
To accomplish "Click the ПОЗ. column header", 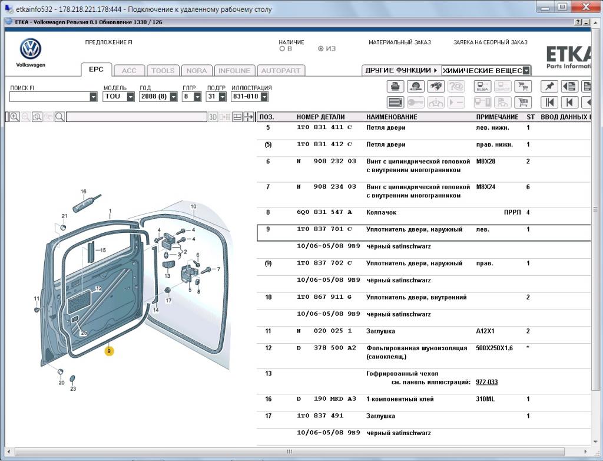I will coord(267,117).
